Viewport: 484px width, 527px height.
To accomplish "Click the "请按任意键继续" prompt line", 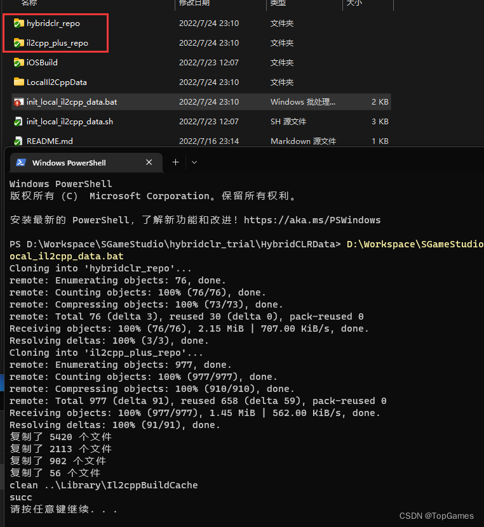I will (x=64, y=509).
